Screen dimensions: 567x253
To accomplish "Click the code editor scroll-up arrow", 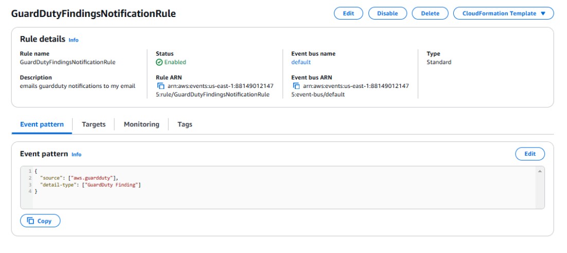I will 540,171.
